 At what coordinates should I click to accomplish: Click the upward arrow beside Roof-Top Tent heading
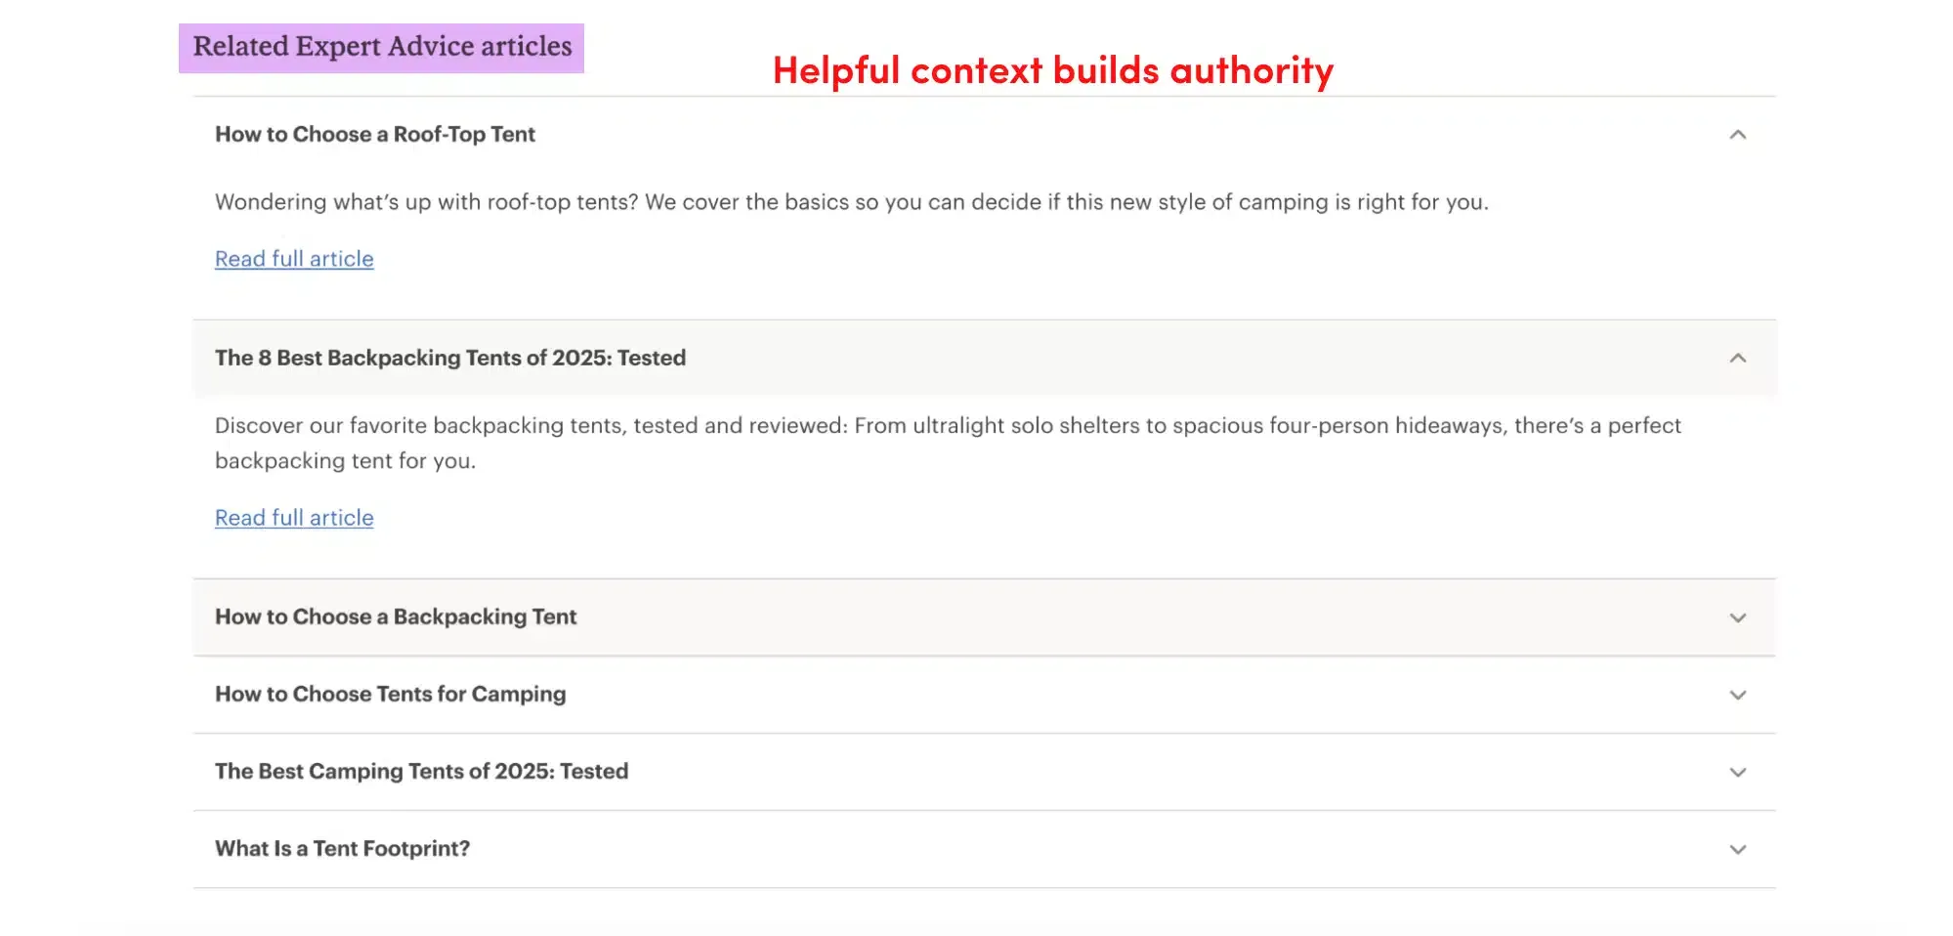(1738, 136)
